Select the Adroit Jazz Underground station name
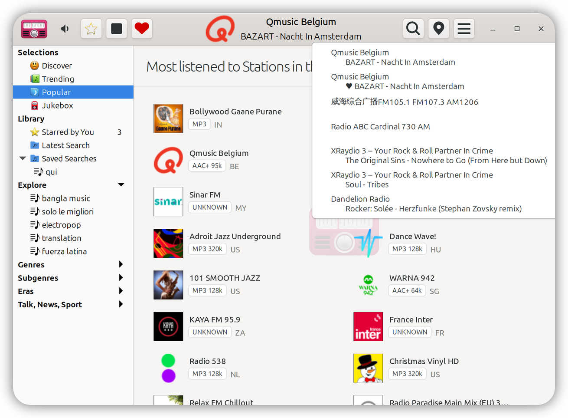The image size is (568, 418). [x=235, y=237]
